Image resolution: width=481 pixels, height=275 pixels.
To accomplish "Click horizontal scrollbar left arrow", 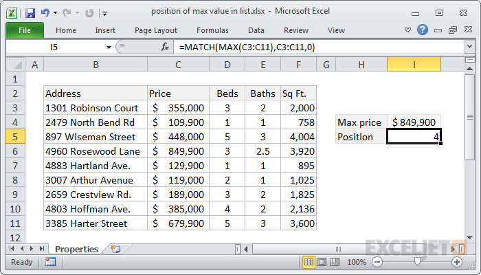I will [246, 249].
